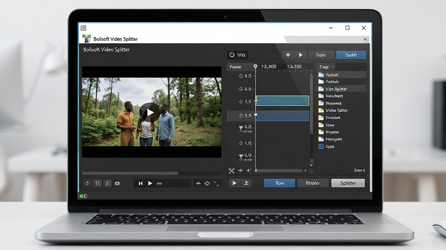Click the play arrow beside the plus button

[x=301, y=55]
